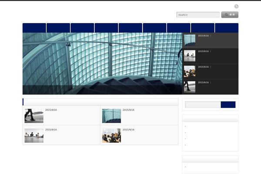Click the sidebar text input field
This screenshot has height=174, width=261.
203,105
